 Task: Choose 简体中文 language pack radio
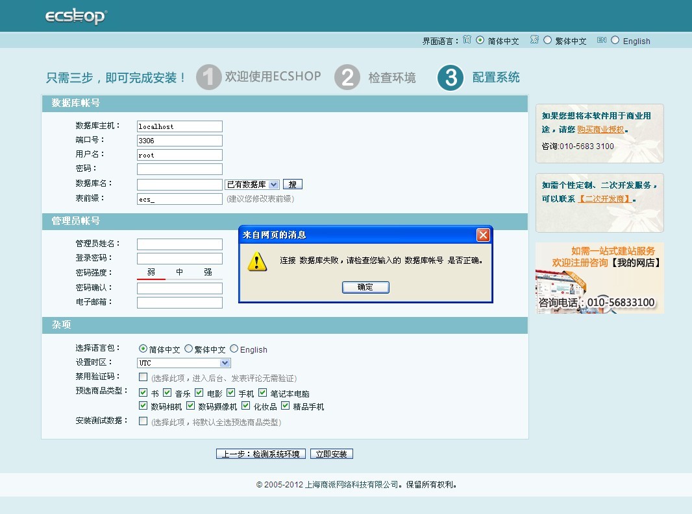pos(143,349)
